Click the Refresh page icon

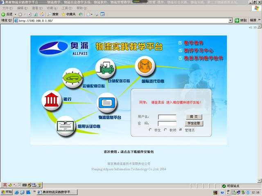click(36, 14)
